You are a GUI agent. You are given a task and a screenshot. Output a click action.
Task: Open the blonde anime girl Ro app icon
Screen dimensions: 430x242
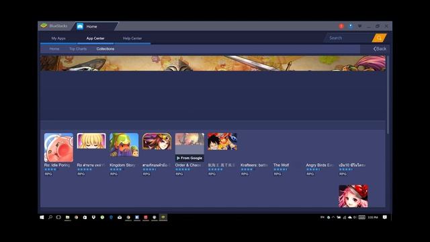coord(91,141)
